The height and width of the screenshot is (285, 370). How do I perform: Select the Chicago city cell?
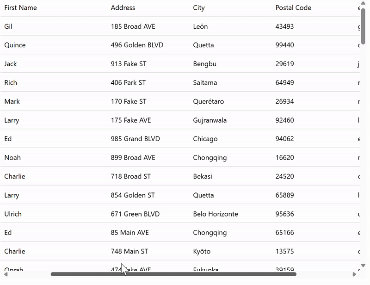tap(205, 139)
